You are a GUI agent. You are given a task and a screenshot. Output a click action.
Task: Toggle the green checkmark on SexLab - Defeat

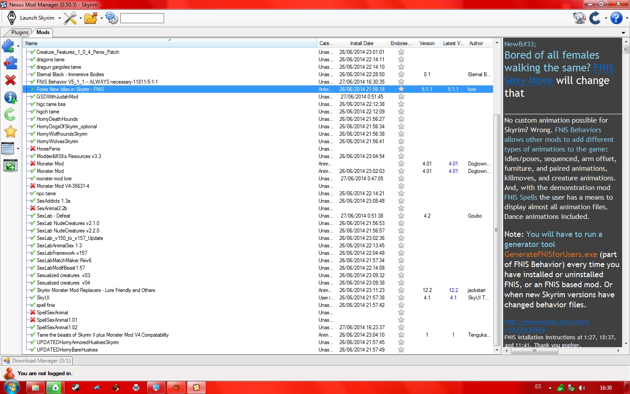point(33,216)
